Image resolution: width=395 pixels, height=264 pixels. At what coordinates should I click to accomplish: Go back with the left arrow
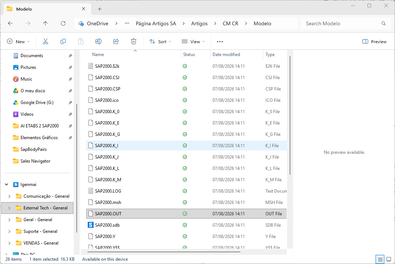click(10, 23)
